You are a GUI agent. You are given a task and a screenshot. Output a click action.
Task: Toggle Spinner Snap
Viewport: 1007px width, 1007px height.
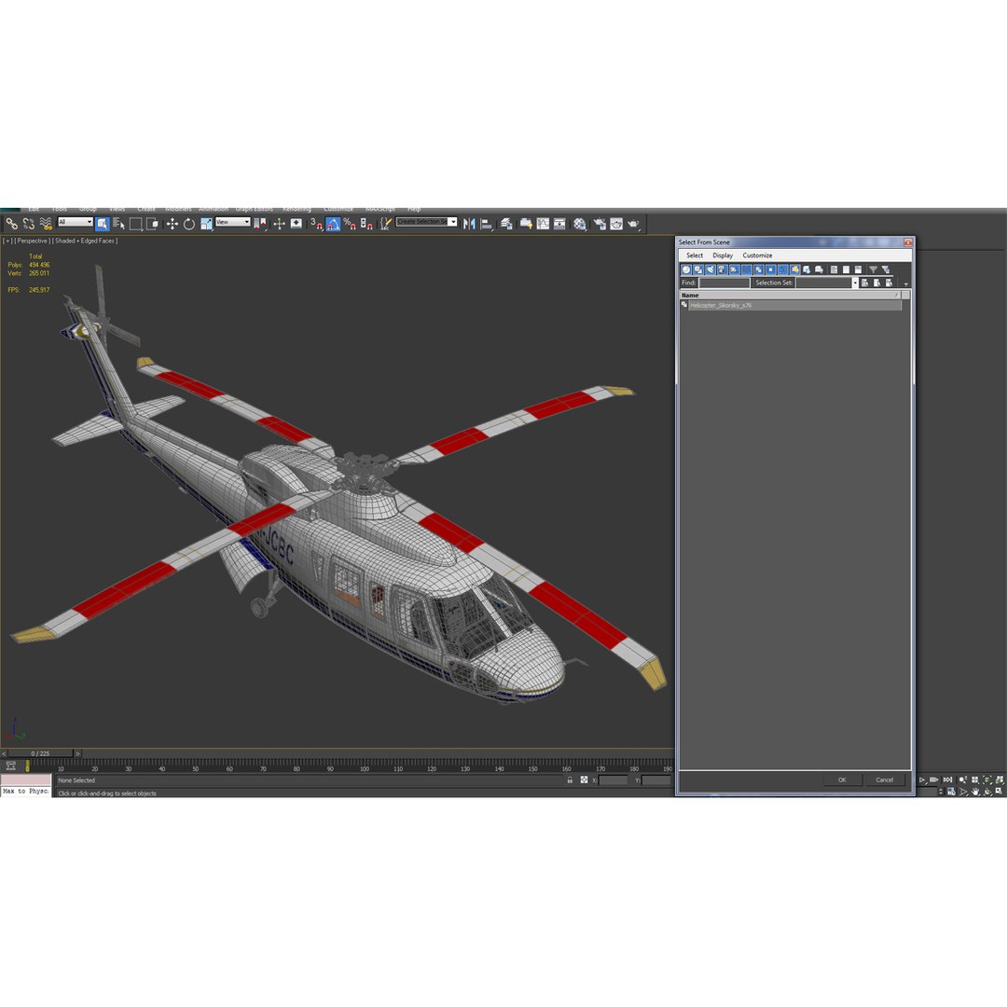pos(366,224)
